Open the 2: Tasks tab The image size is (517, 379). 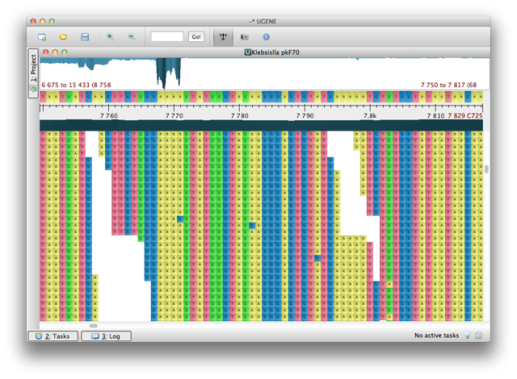tap(53, 336)
